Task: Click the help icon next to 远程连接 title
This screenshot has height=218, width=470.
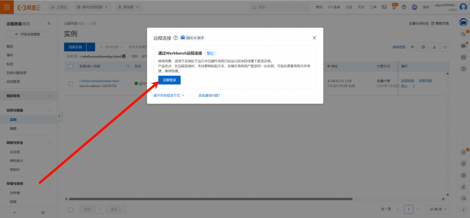Action: [x=176, y=38]
